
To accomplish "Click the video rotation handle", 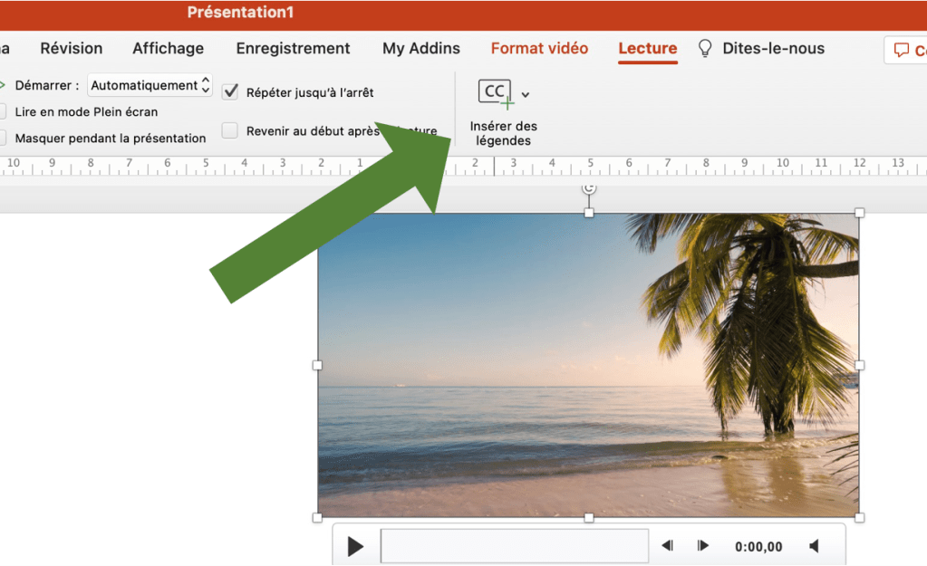I will click(x=589, y=187).
